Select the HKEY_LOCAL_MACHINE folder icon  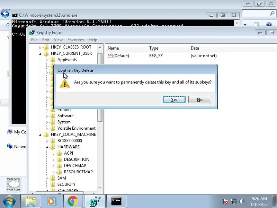point(46,135)
